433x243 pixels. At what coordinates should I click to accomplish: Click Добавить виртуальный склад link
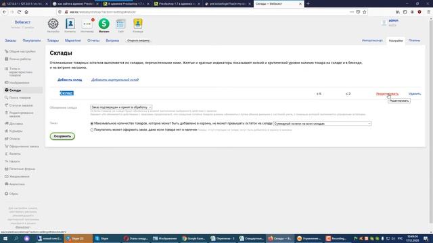[115, 80]
